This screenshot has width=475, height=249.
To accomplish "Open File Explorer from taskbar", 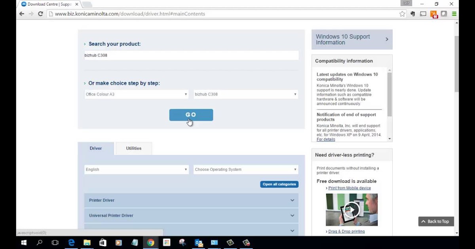I will point(87,243).
